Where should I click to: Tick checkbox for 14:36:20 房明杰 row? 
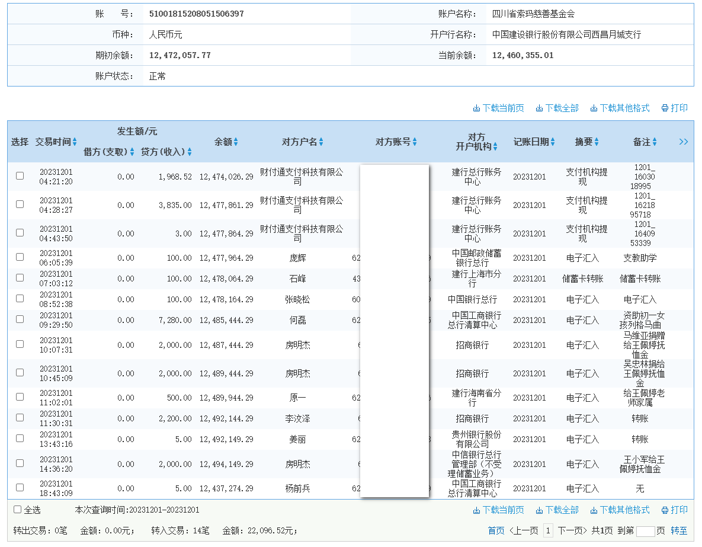(20, 463)
